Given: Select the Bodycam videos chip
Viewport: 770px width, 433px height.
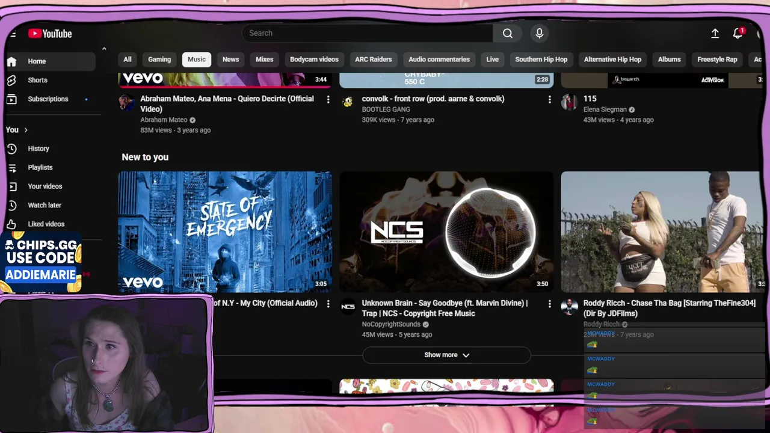Looking at the screenshot, I should pos(314,60).
